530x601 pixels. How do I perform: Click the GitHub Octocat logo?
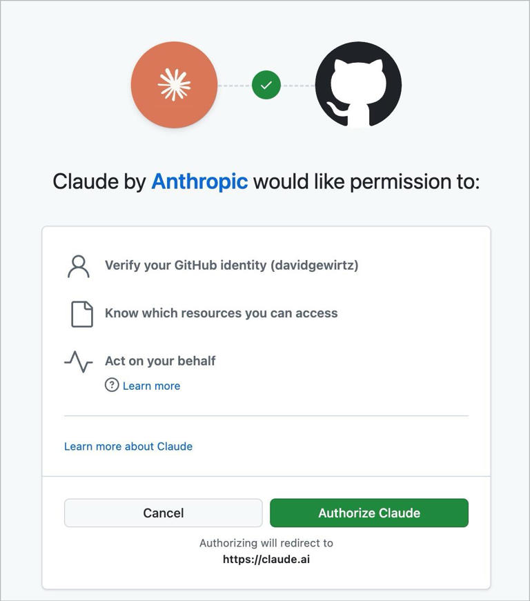(x=358, y=85)
